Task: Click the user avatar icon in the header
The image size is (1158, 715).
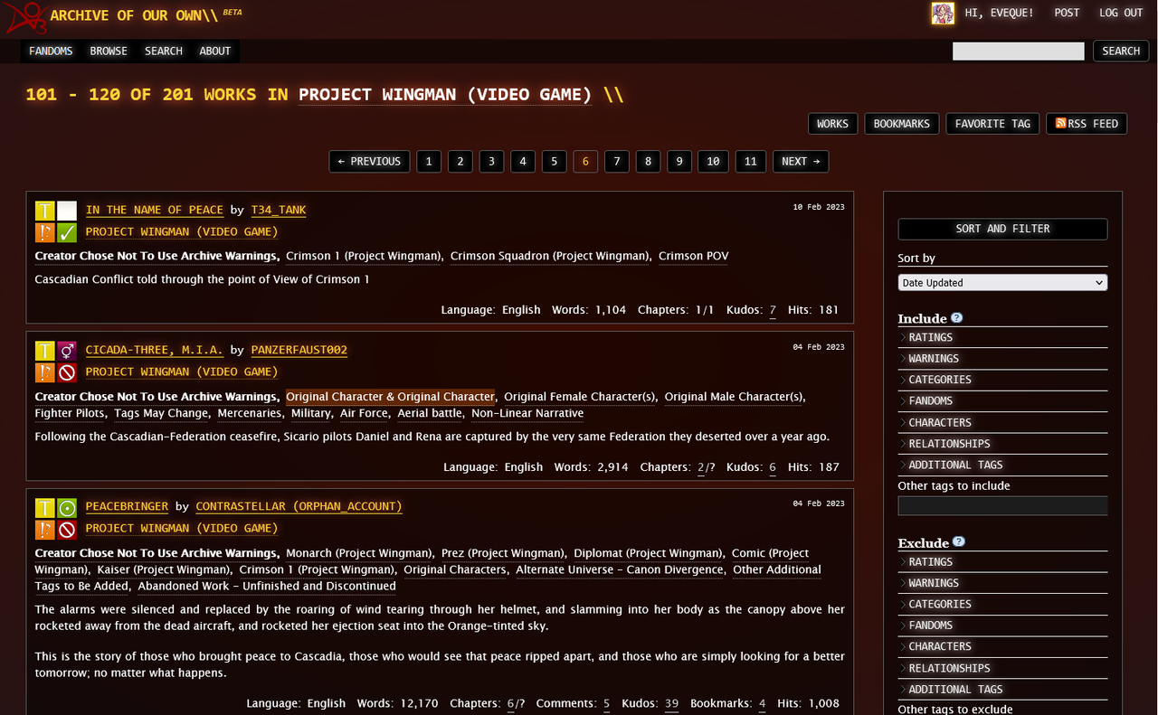Action: (943, 14)
